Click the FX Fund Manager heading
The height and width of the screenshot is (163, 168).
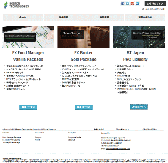[x=28, y=53]
